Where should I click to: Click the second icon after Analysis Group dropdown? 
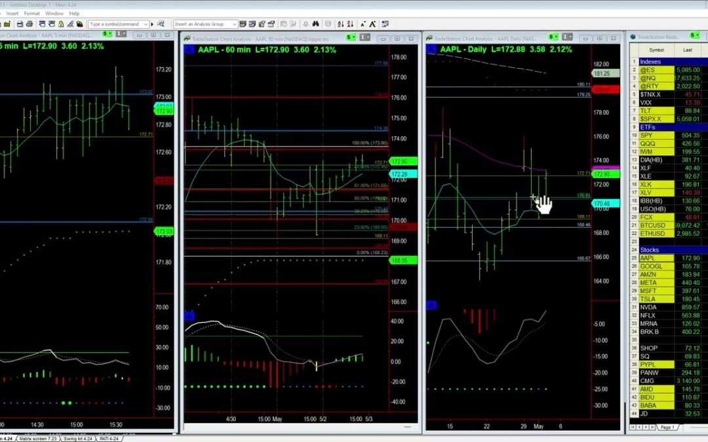point(252,24)
